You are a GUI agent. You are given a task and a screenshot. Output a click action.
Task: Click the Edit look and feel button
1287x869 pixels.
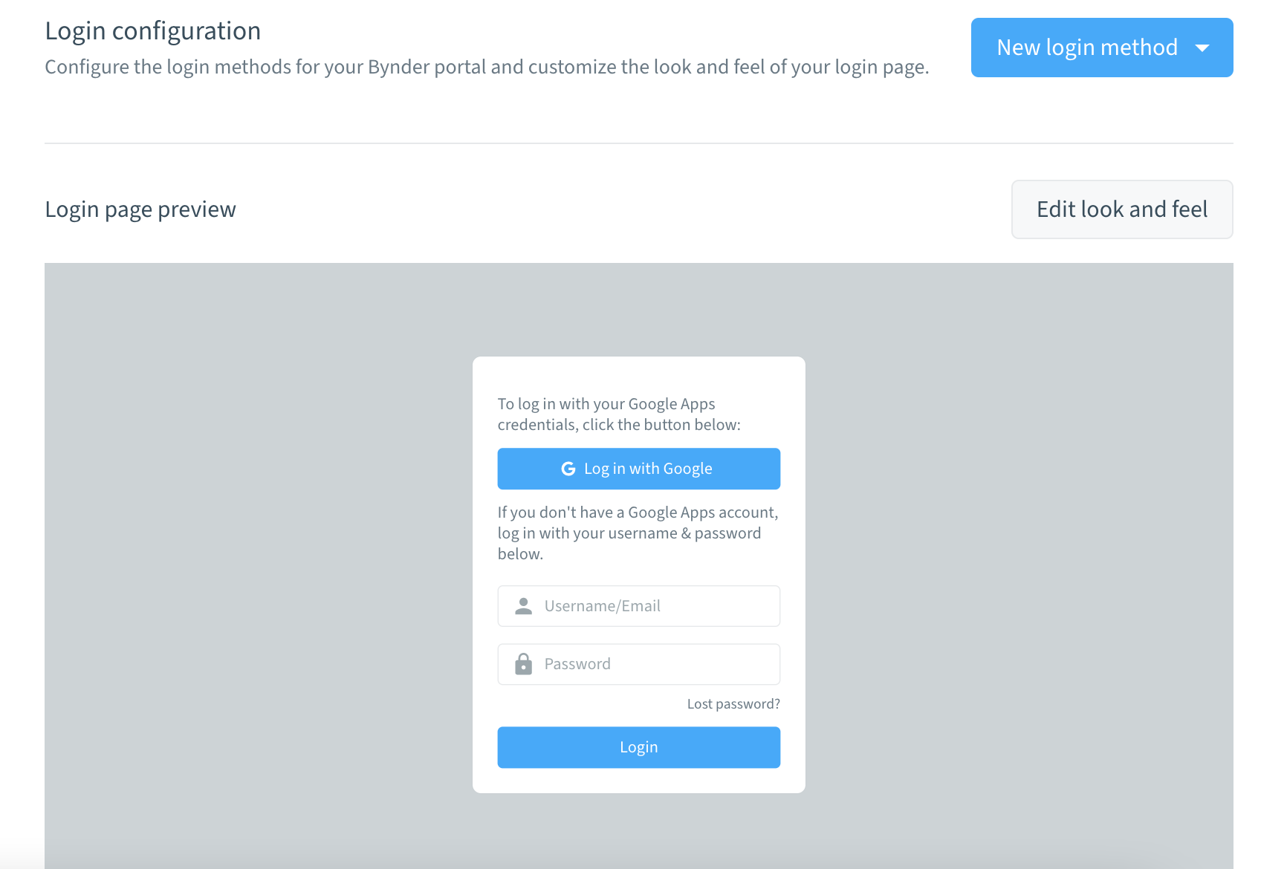tap(1122, 209)
